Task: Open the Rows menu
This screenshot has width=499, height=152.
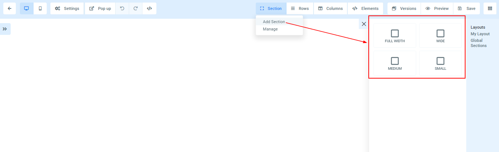Action: point(300,8)
